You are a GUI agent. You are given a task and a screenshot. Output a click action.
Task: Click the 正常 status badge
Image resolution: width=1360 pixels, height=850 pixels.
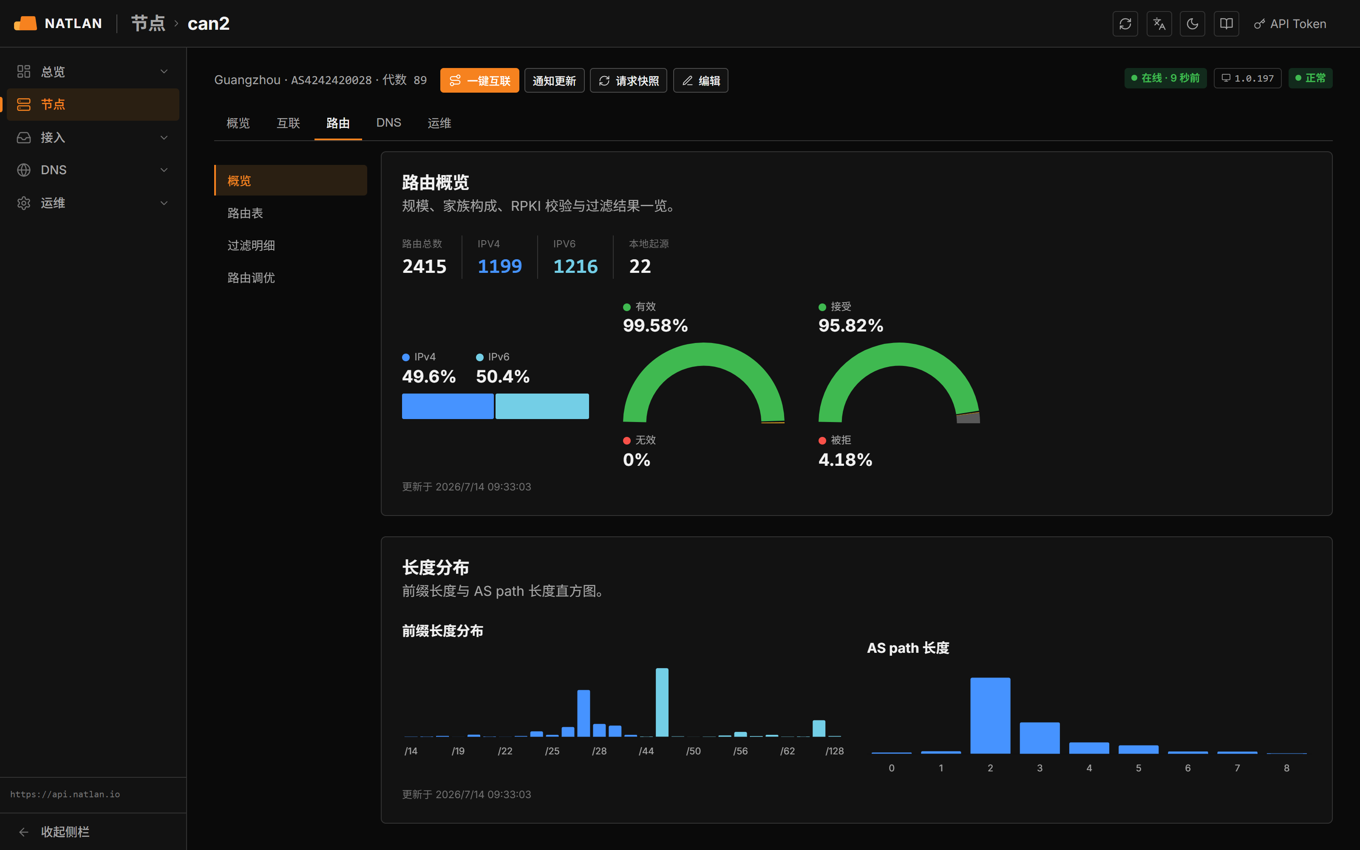(x=1311, y=78)
